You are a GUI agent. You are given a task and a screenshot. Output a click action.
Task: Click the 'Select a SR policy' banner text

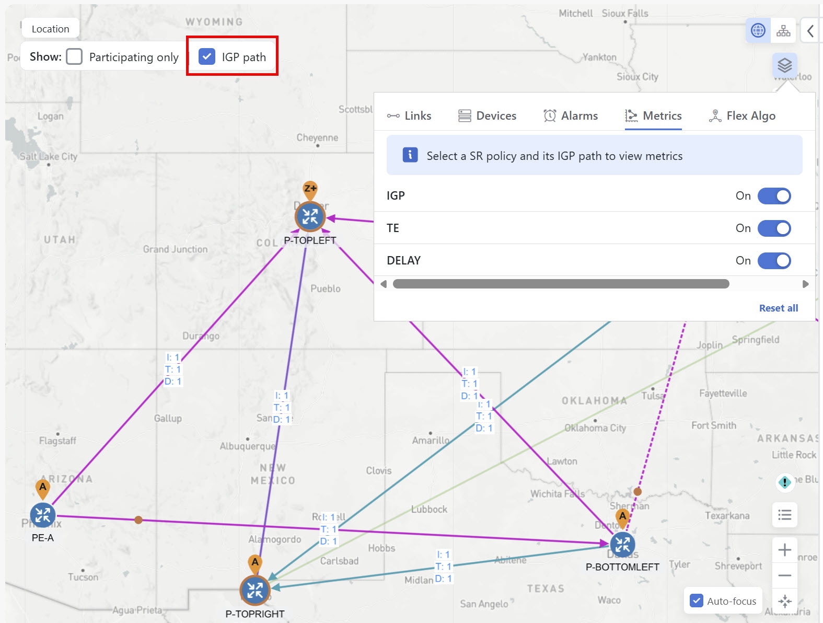(554, 156)
